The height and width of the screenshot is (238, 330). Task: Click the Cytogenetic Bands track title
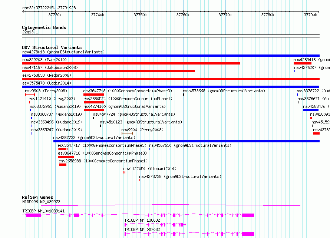[44, 27]
